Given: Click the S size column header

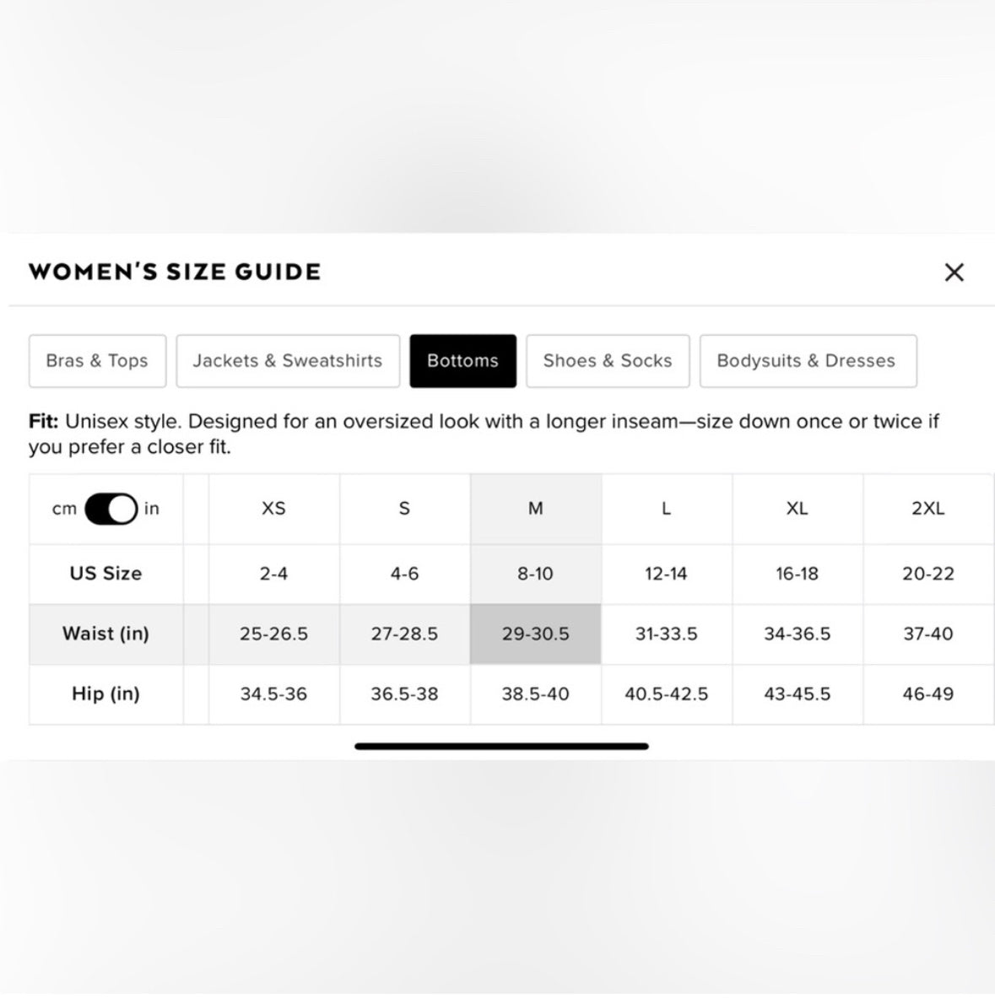Looking at the screenshot, I should [404, 509].
